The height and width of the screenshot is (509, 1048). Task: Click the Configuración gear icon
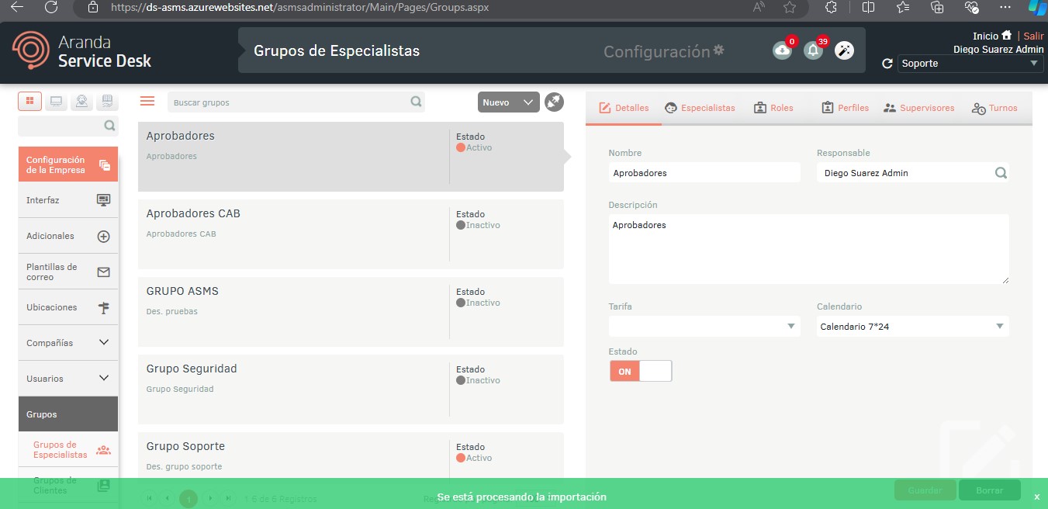719,50
